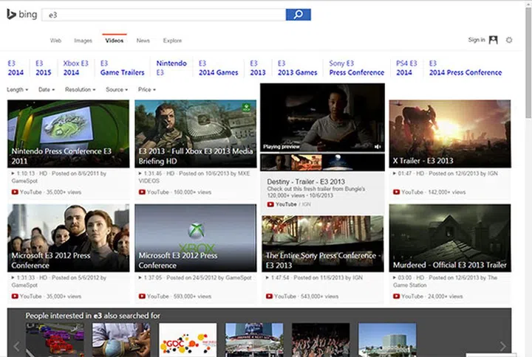532x357 pixels.
Task: Open the E3 Game Trailers related search
Action: 122,68
